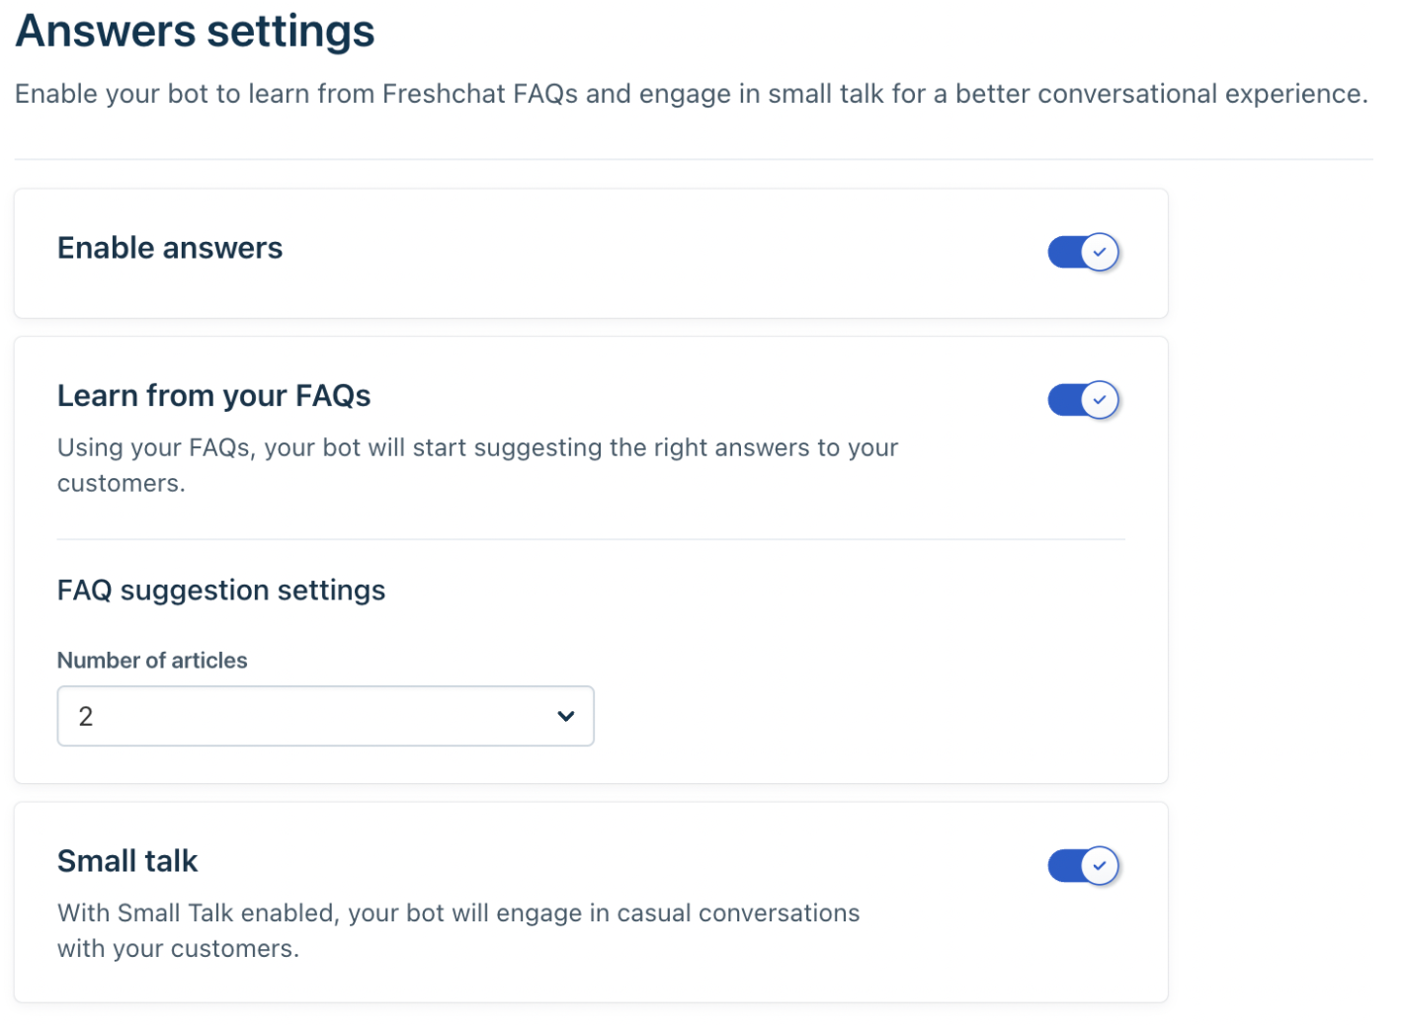Image resolution: width=1403 pixels, height=1029 pixels.
Task: Click the Answers settings page title
Action: (x=195, y=31)
